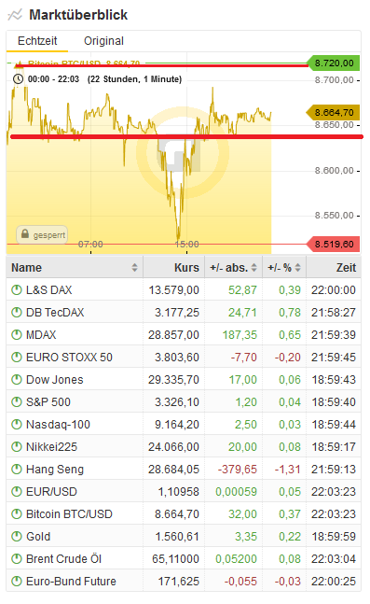This screenshot has width=370, height=604.
Task: Click the realtime icon next to S&P 500
Action: [17, 401]
